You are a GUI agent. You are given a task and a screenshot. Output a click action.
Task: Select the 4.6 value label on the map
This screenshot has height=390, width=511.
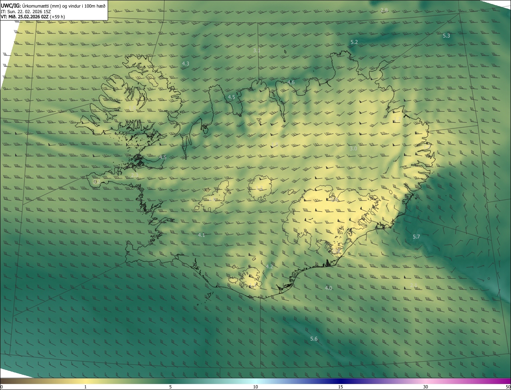(x=291, y=83)
